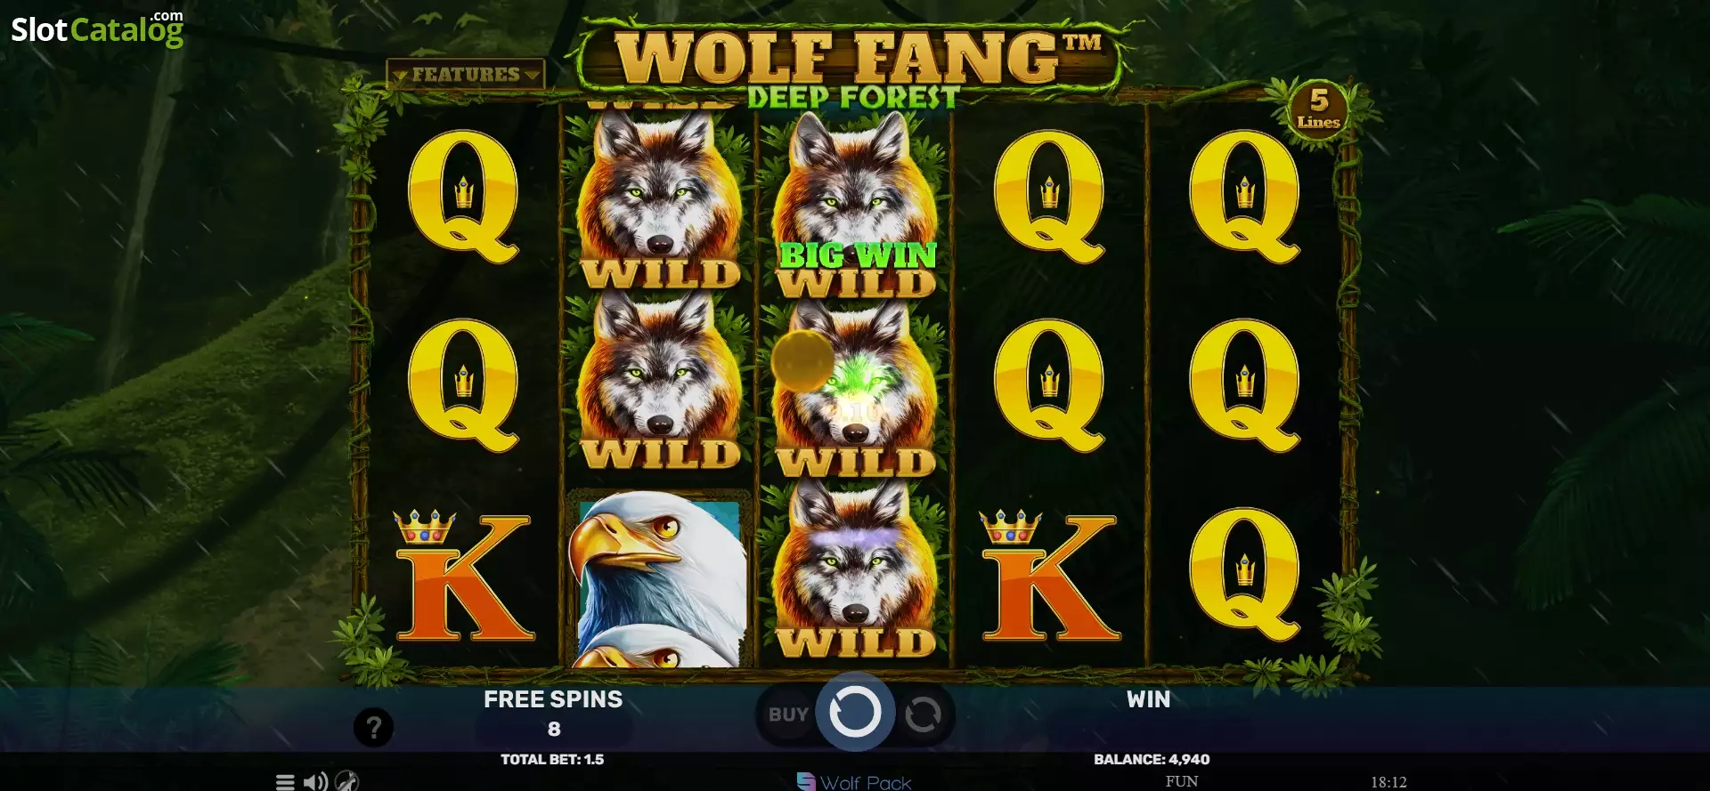This screenshot has height=791, width=1710.
Task: Expand the FEATURES dropdown
Action: (x=466, y=74)
